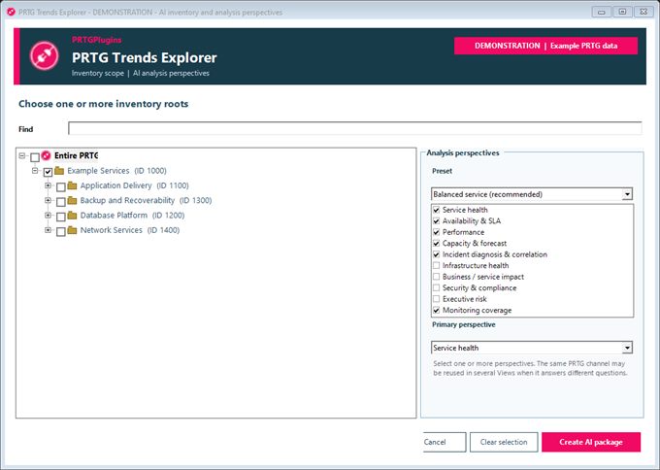This screenshot has width=660, height=470.
Task: Click Create AI package button
Action: [591, 442]
